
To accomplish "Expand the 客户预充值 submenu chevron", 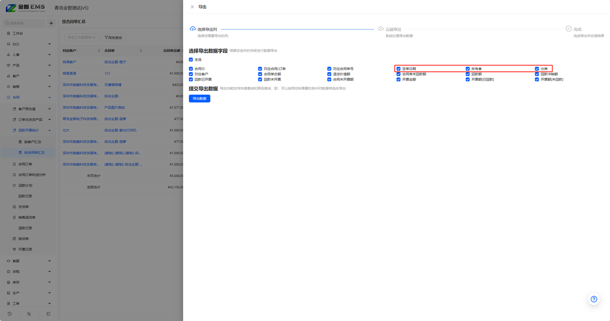I will click(x=50, y=109).
